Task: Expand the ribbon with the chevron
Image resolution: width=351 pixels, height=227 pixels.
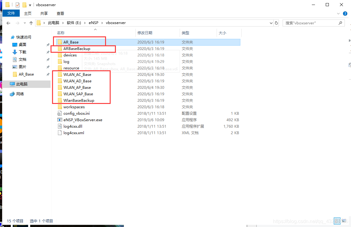Action: click(338, 14)
